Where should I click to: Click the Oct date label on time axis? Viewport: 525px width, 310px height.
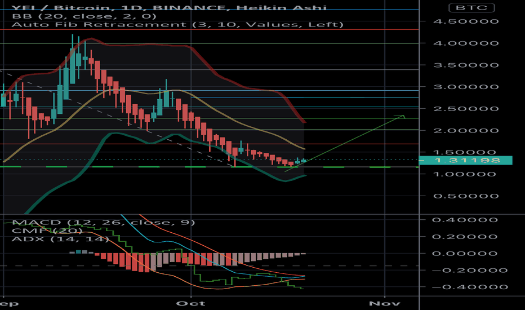pyautogui.click(x=191, y=304)
